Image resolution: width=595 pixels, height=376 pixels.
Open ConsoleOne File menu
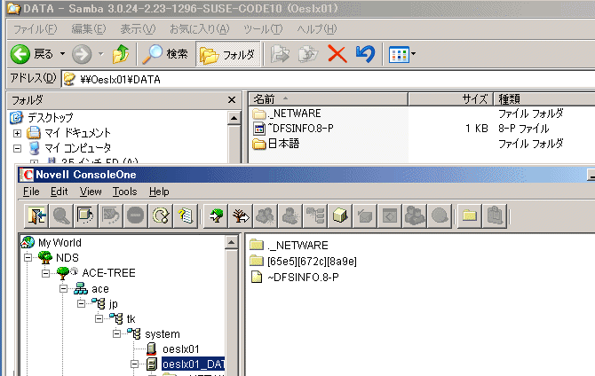pos(31,192)
